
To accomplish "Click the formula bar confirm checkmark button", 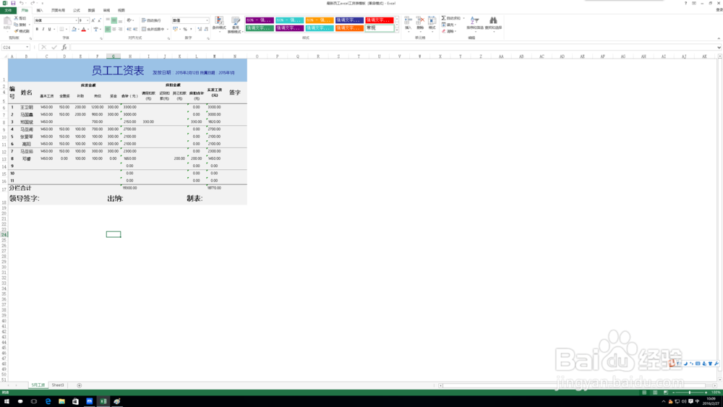I will 54,47.
